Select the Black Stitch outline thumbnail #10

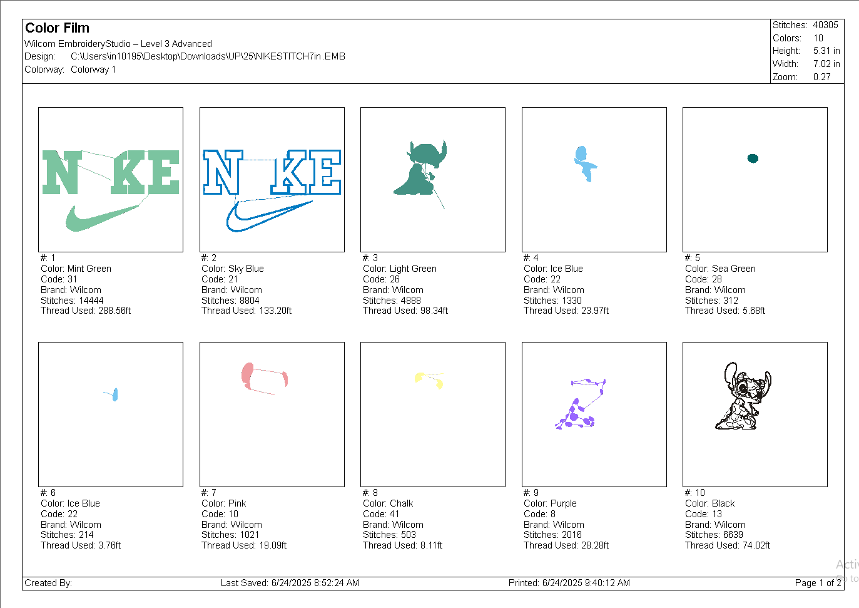coord(755,415)
